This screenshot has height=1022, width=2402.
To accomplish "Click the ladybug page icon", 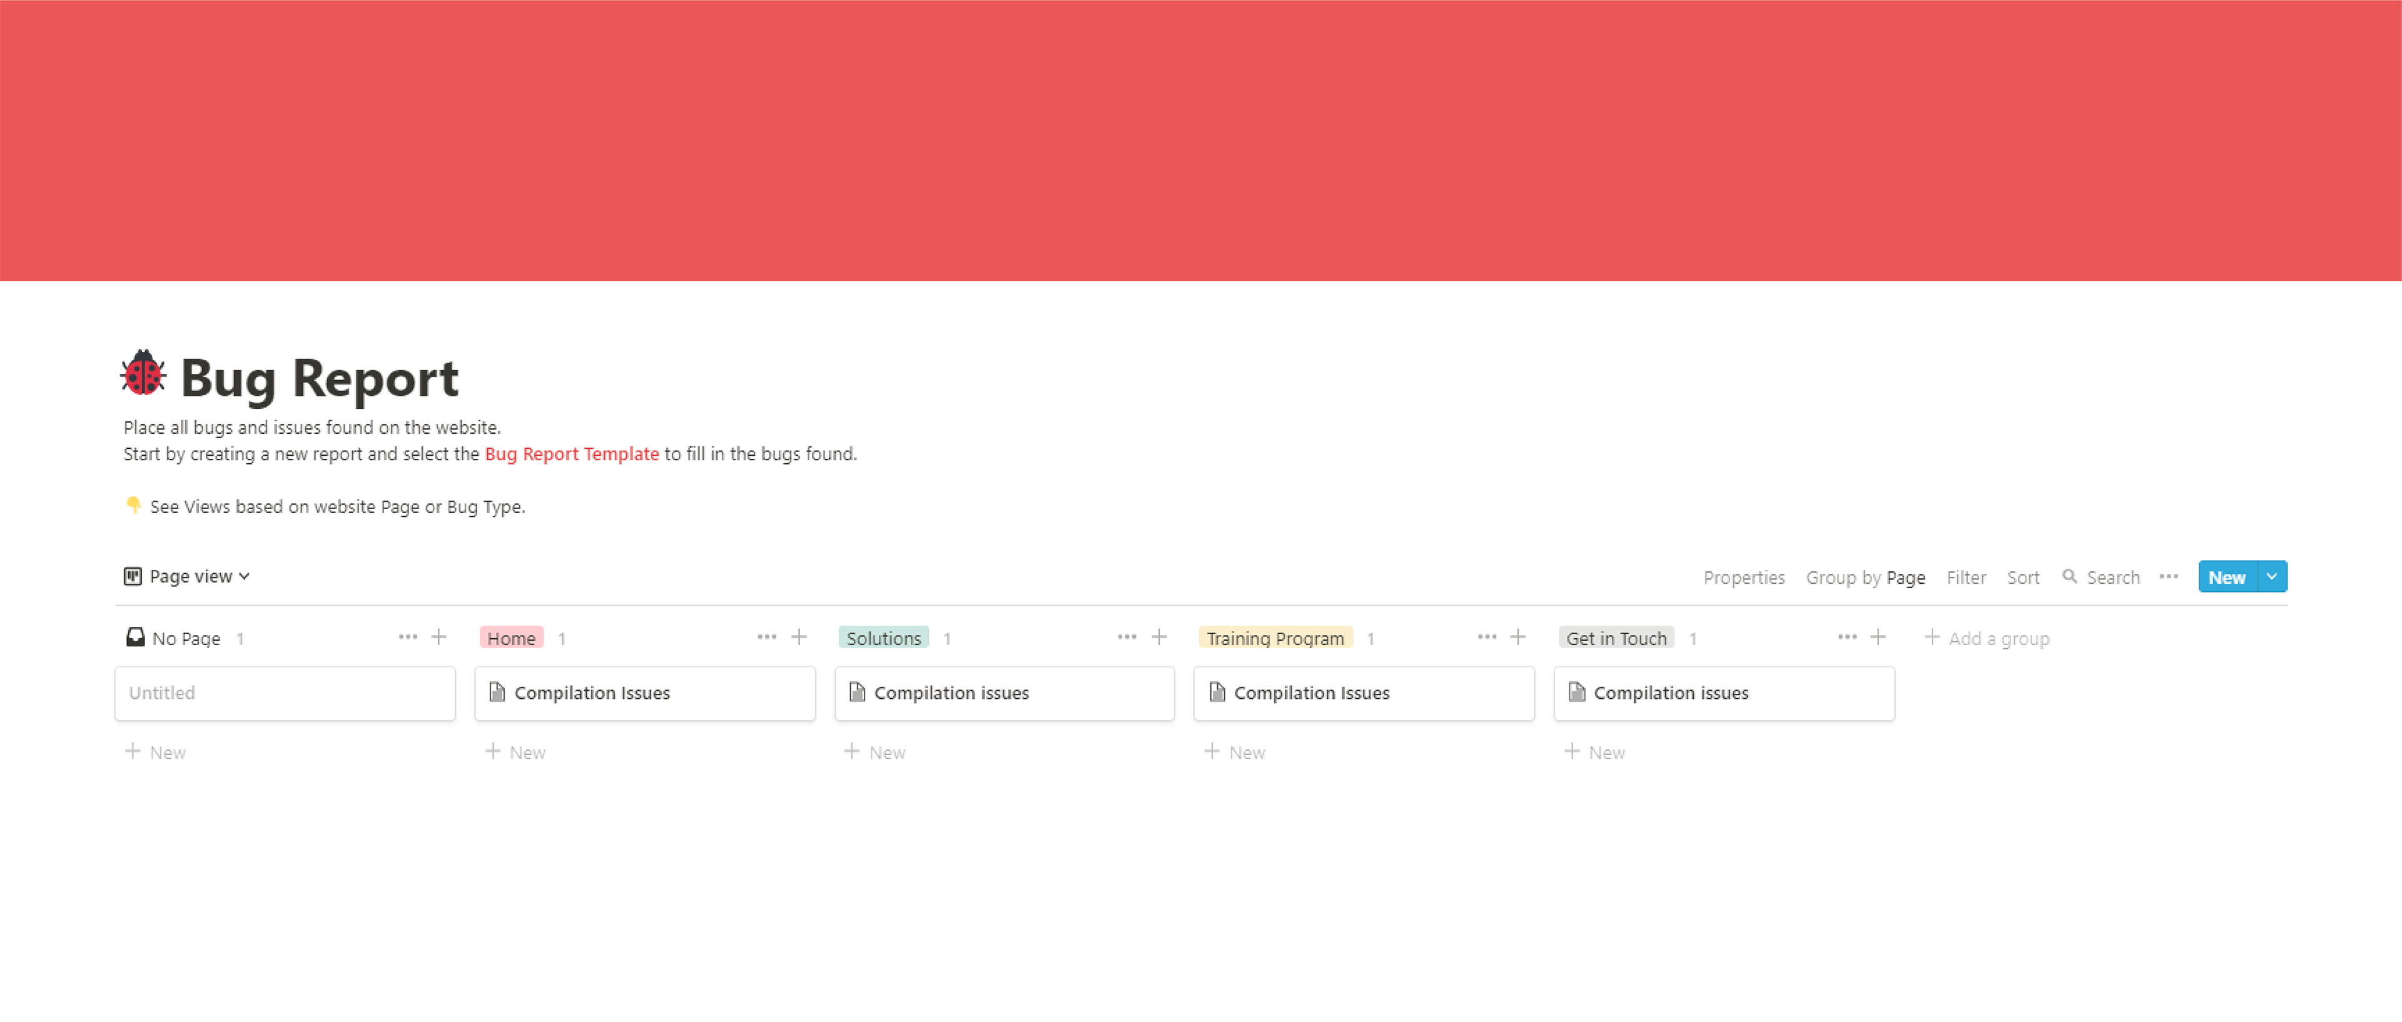I will tap(143, 374).
